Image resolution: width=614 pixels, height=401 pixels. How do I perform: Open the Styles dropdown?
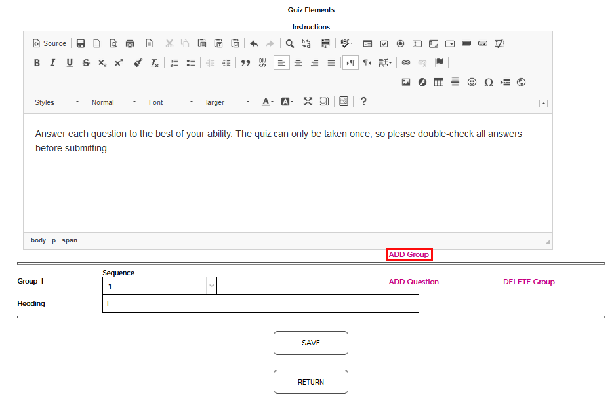[57, 102]
